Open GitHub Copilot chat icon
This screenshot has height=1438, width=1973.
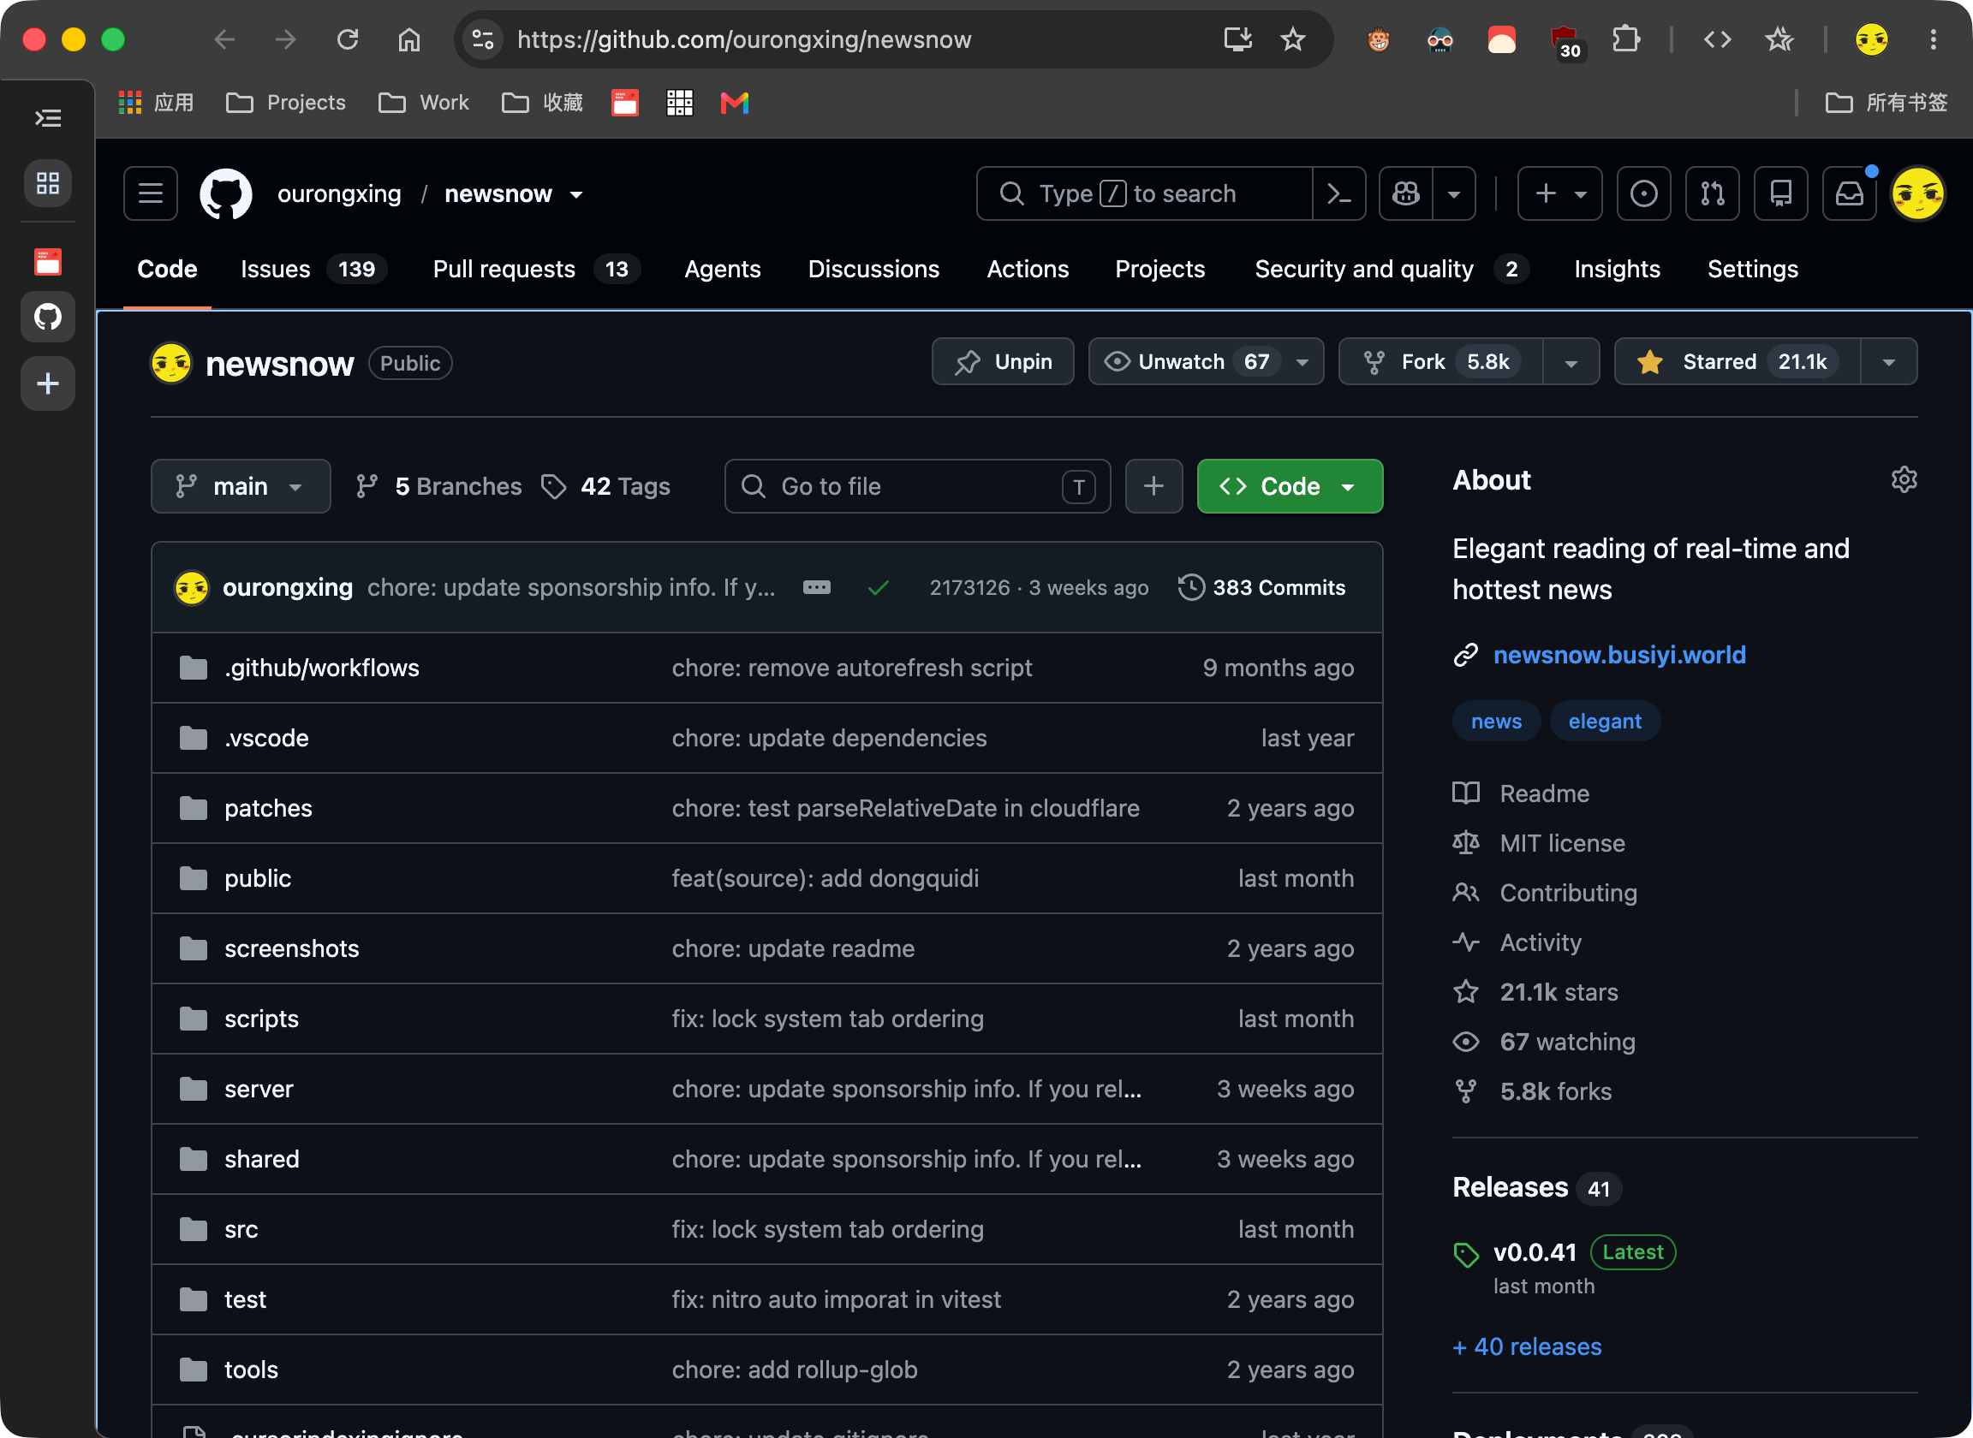tap(1406, 193)
